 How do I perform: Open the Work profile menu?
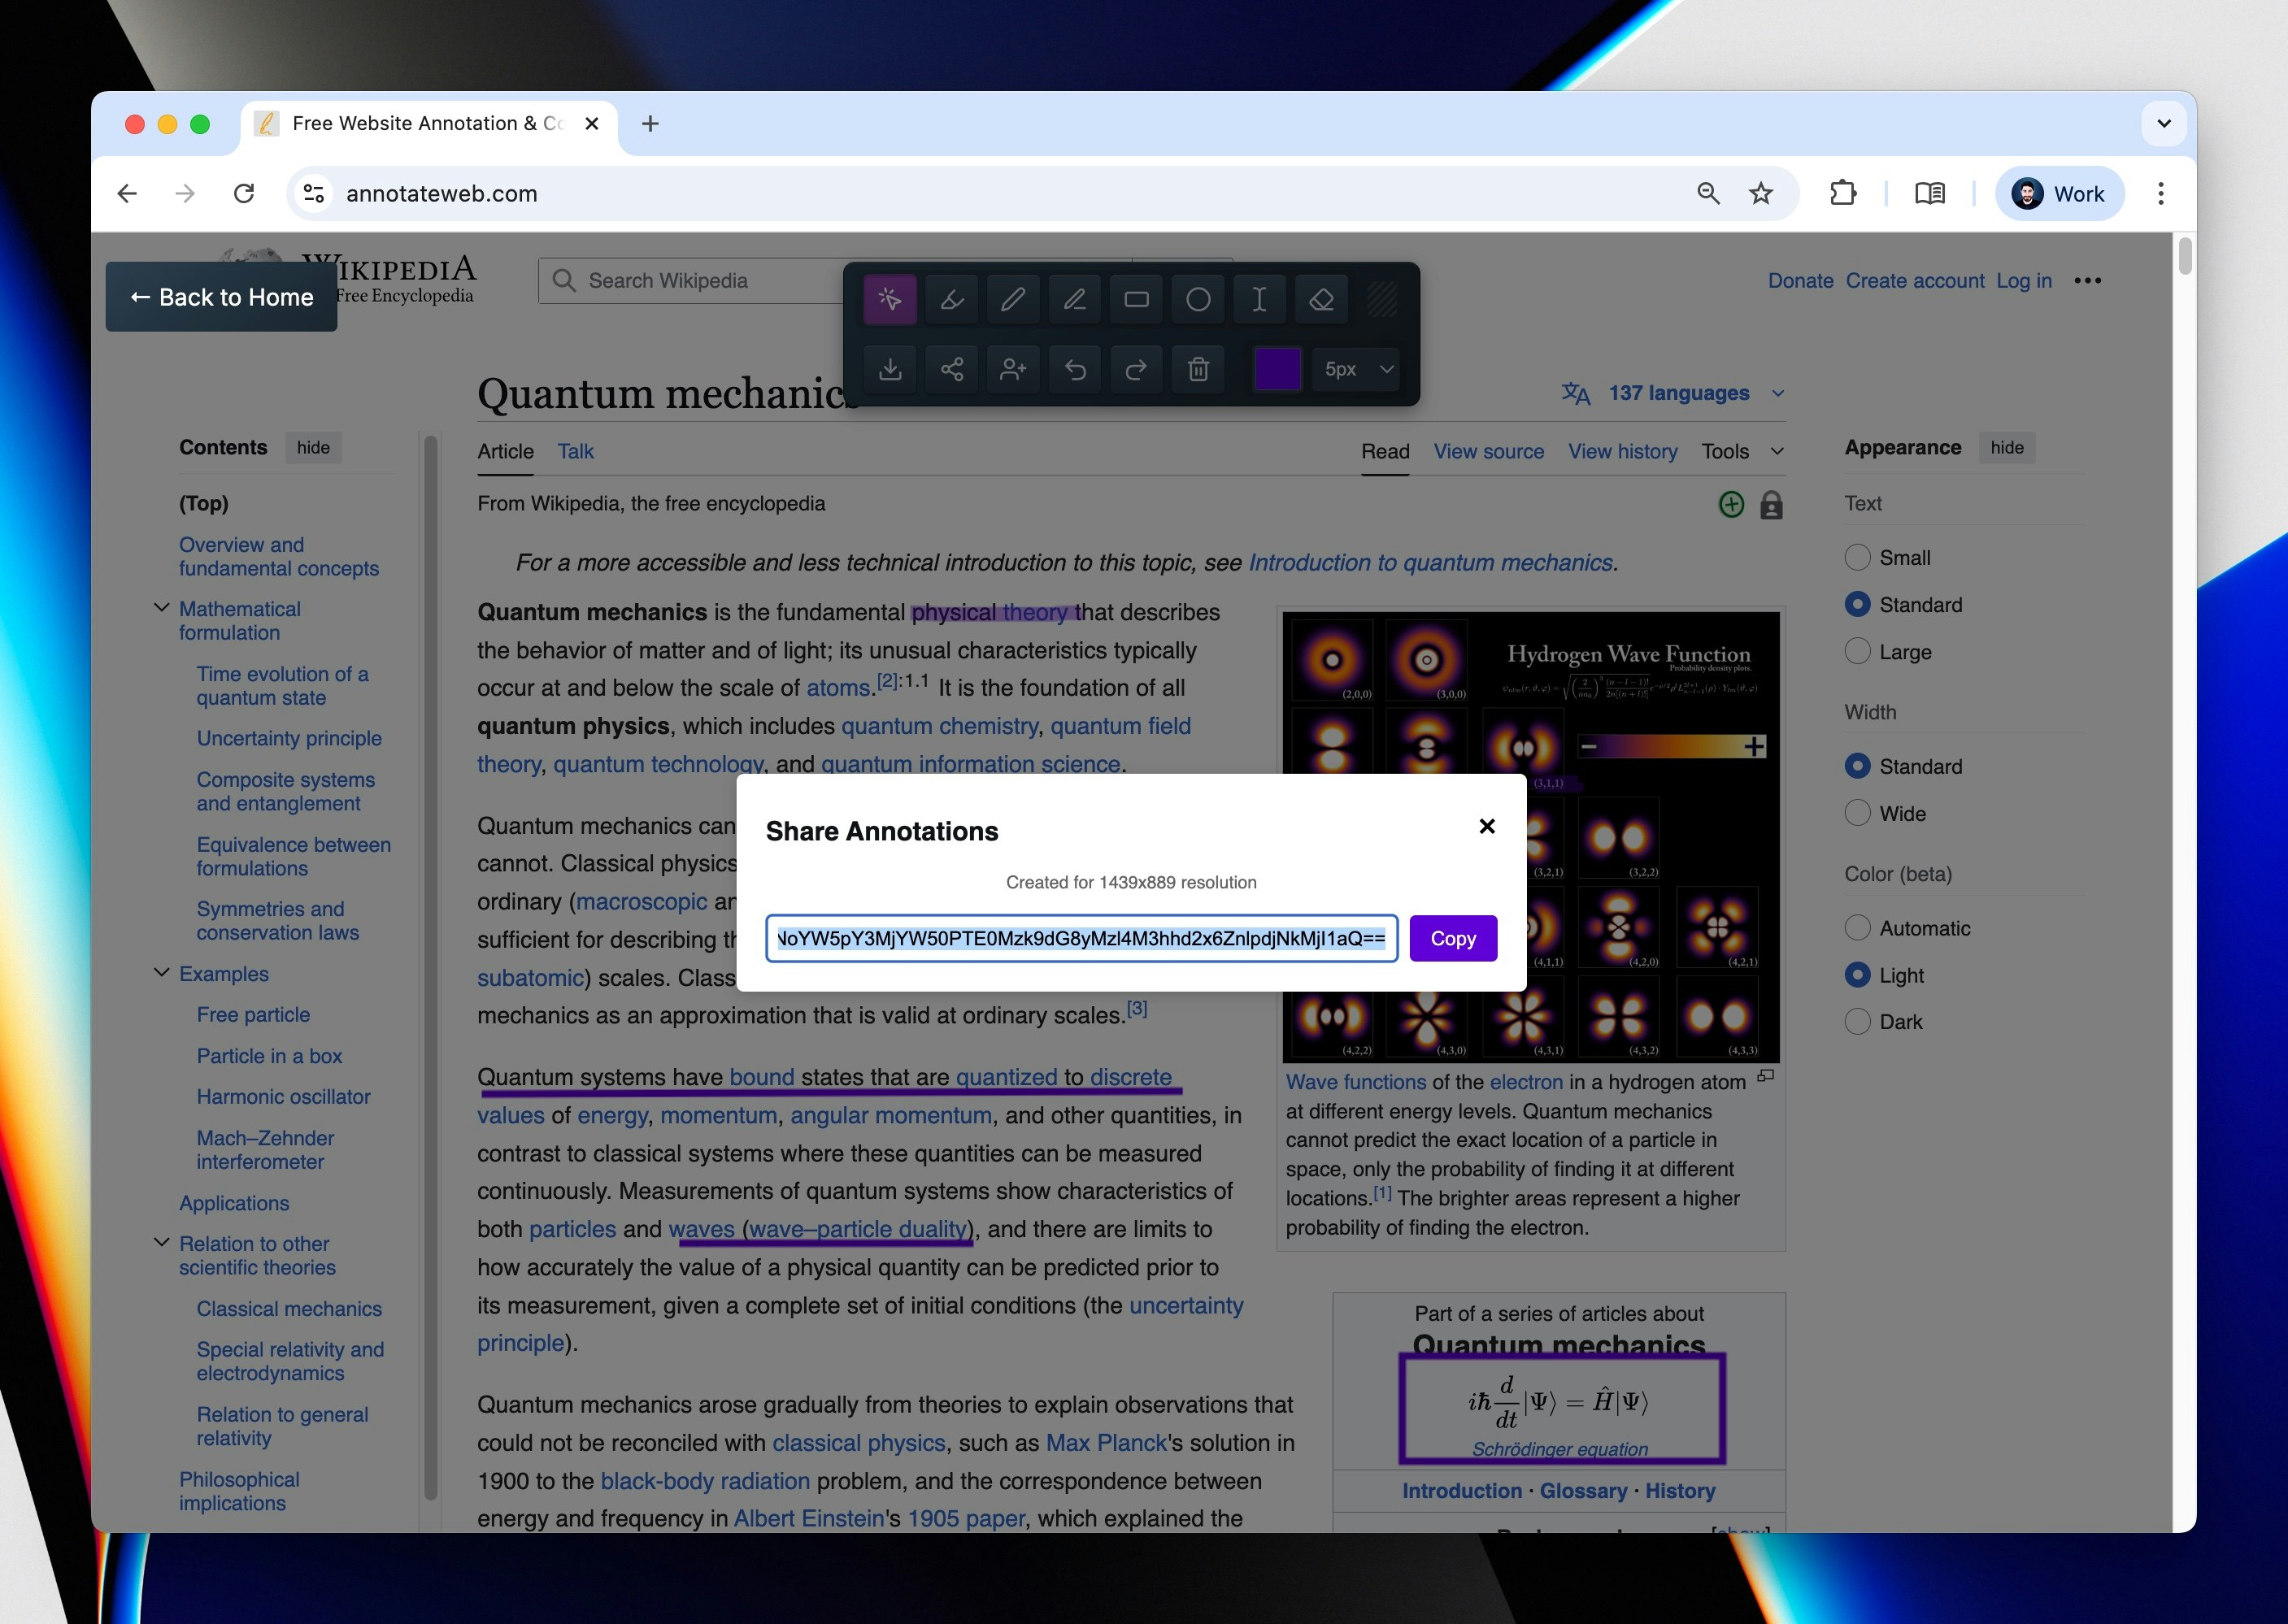(x=2059, y=194)
